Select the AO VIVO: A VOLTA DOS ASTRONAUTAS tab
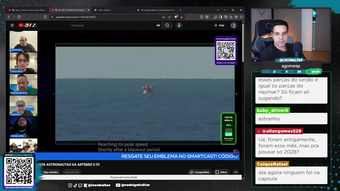This screenshot has width=340, height=191. [x=70, y=10]
